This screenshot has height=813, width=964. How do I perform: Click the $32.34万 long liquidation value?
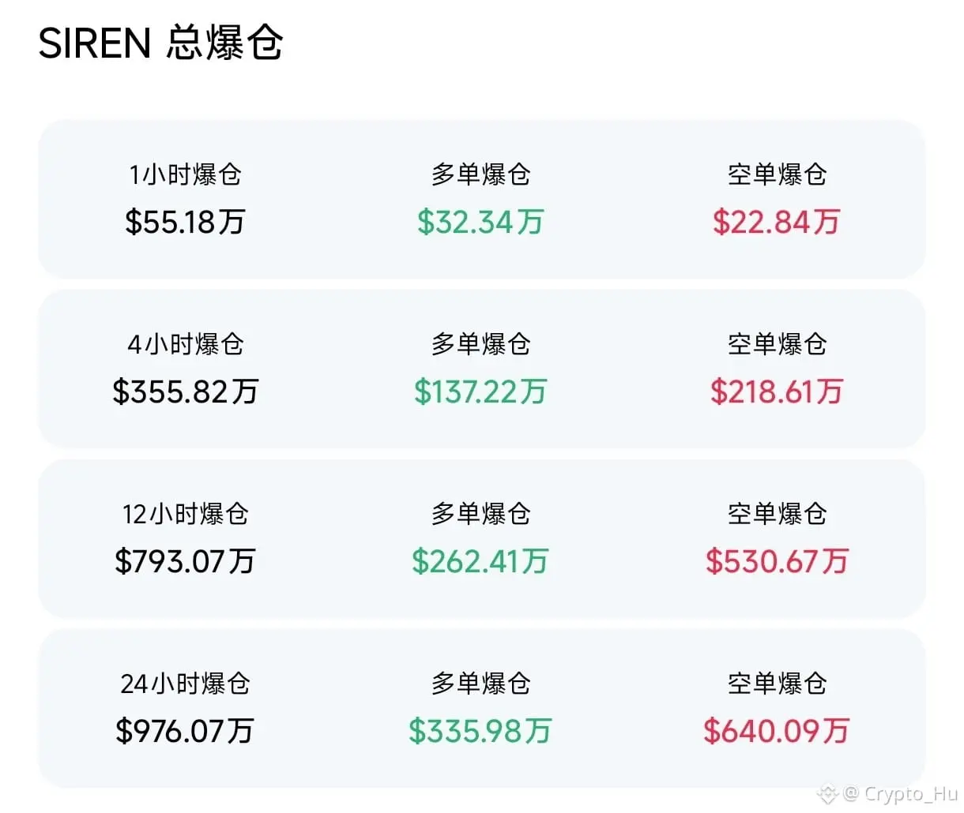[x=480, y=222]
